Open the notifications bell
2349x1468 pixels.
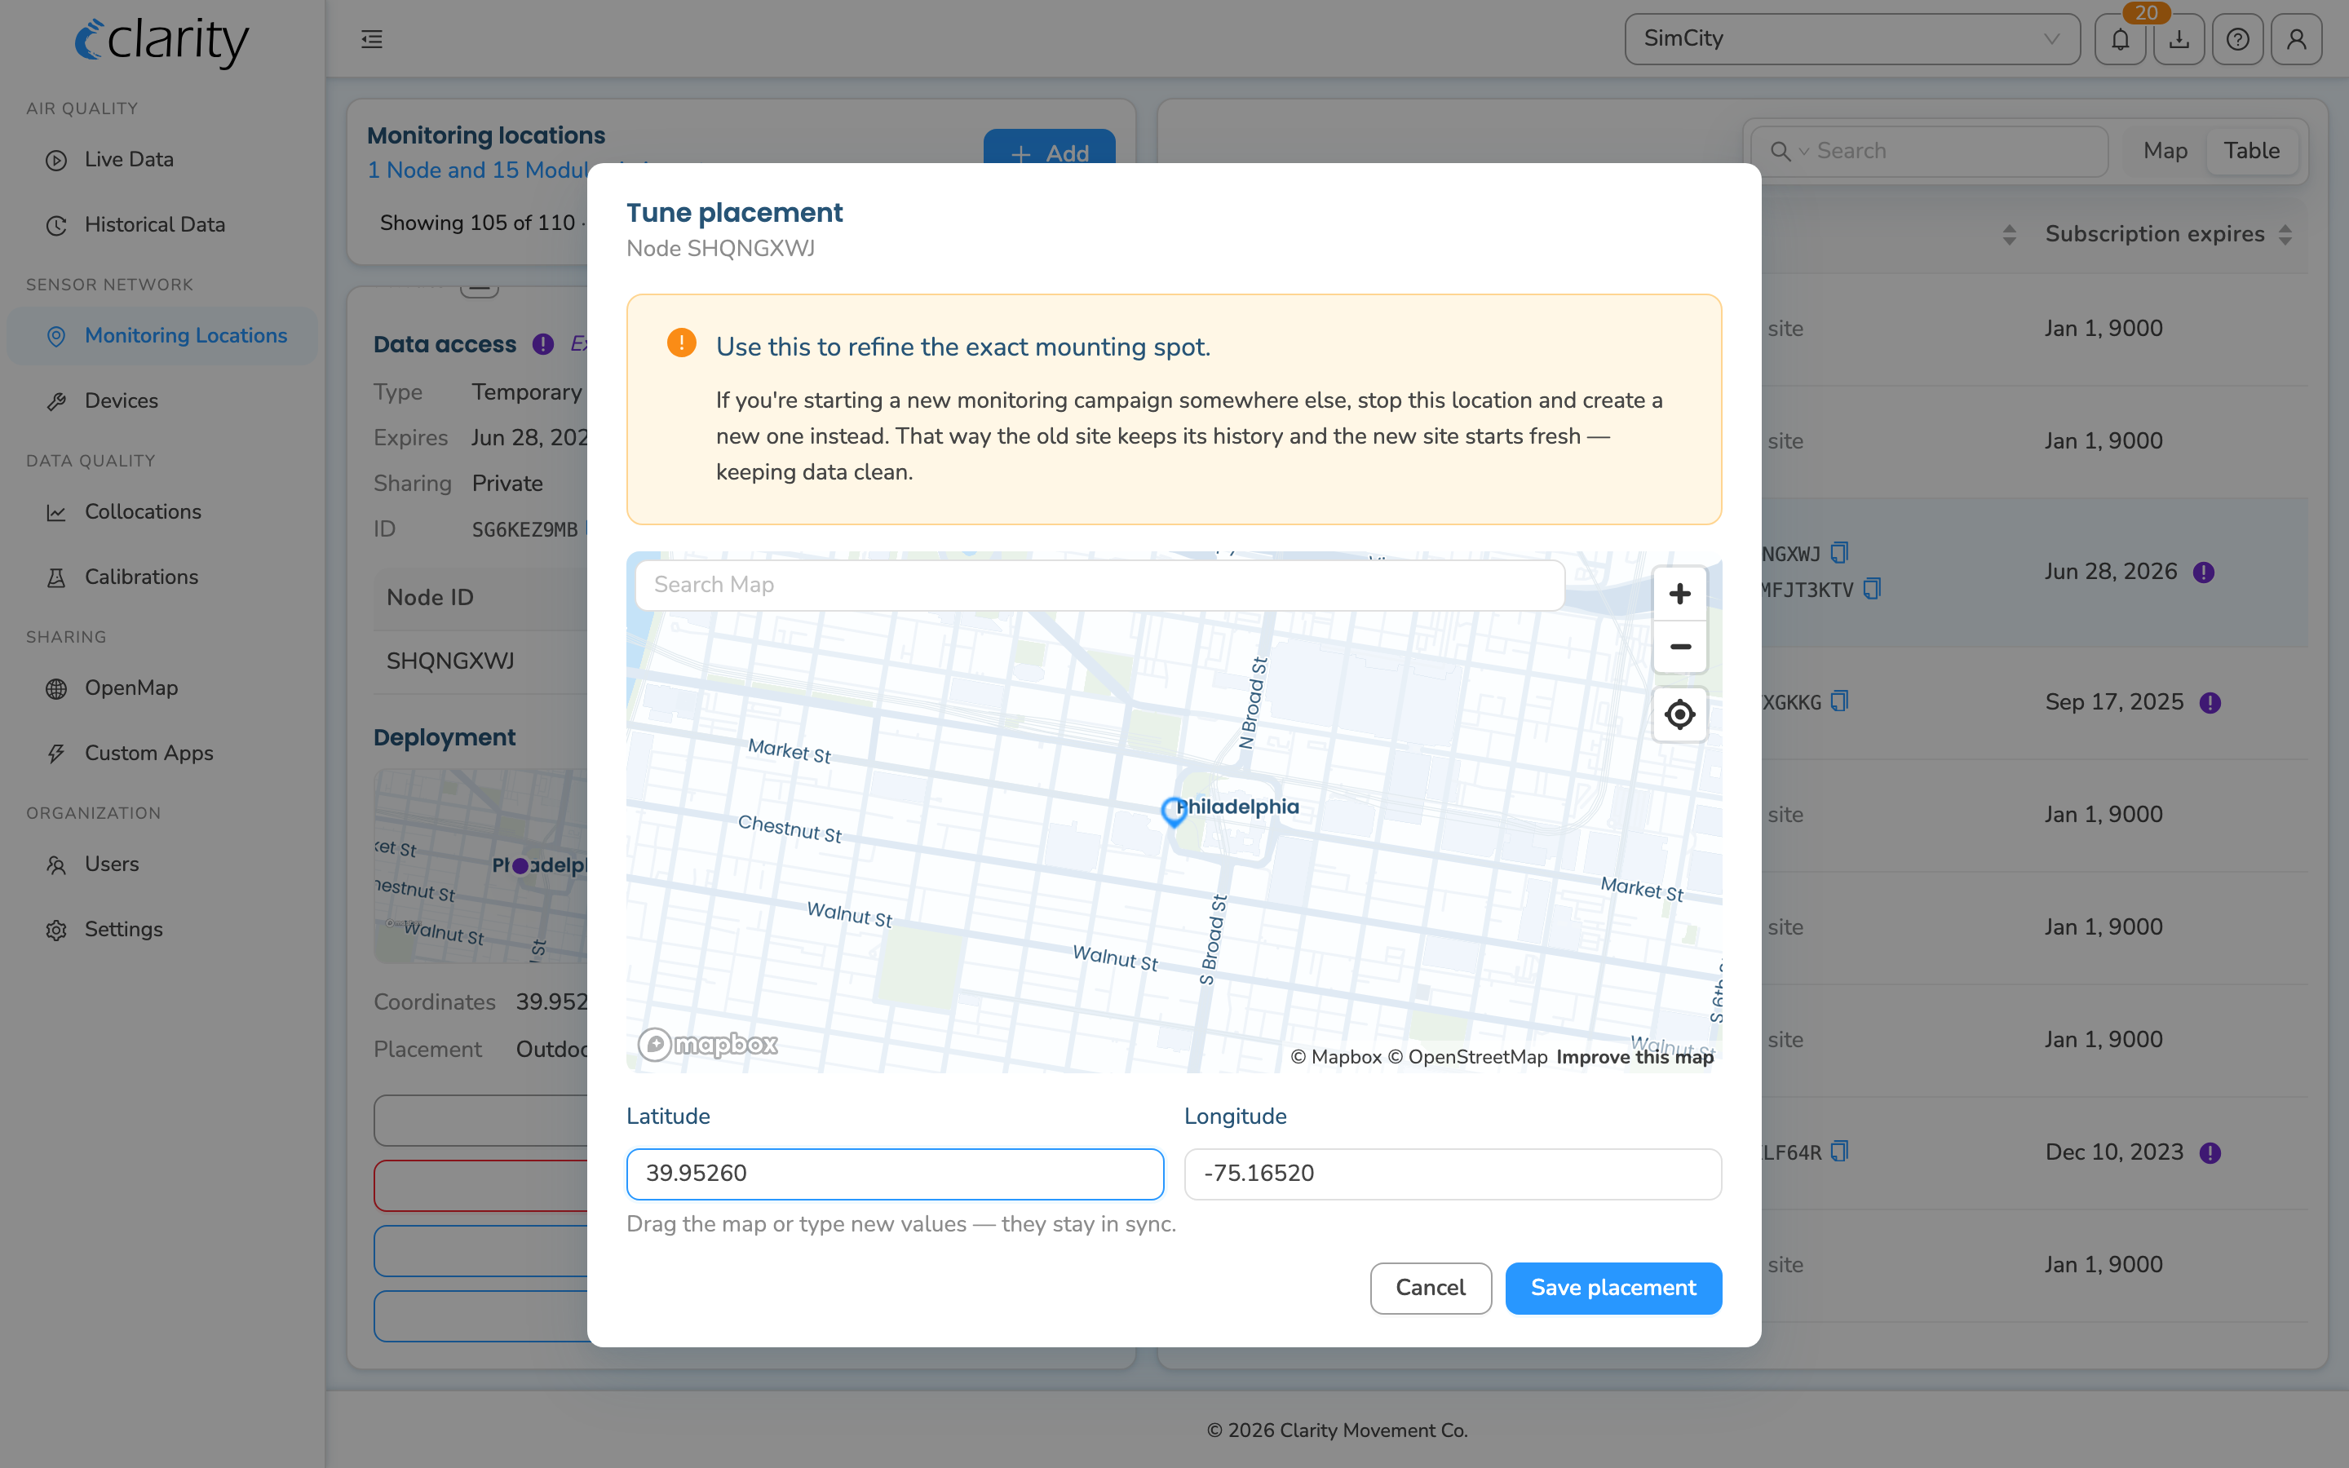click(2120, 39)
